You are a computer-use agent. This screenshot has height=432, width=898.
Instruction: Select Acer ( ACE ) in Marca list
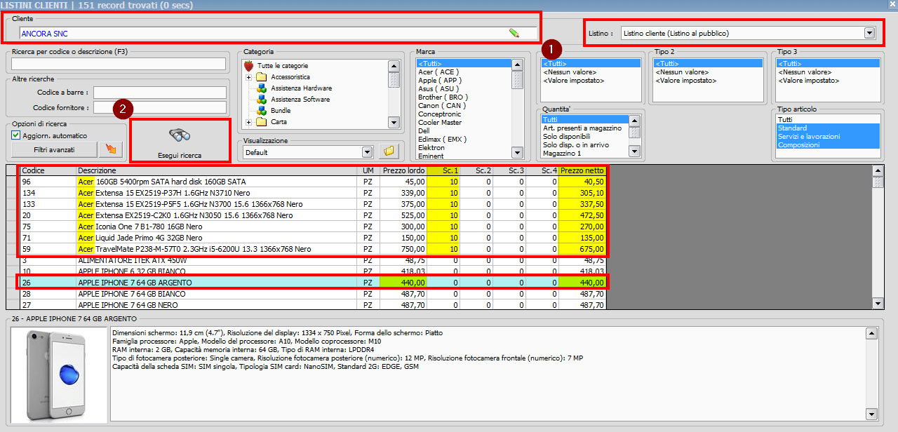point(438,72)
